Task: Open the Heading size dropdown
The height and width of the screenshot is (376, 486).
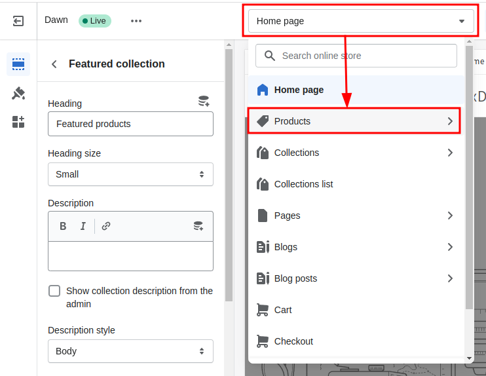Action: pyautogui.click(x=130, y=174)
